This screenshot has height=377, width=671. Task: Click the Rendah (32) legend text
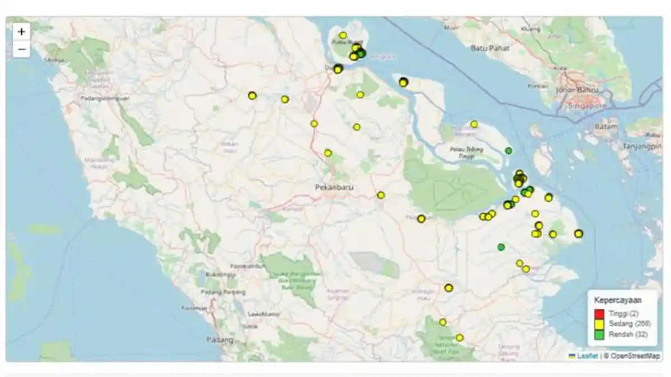coord(628,335)
